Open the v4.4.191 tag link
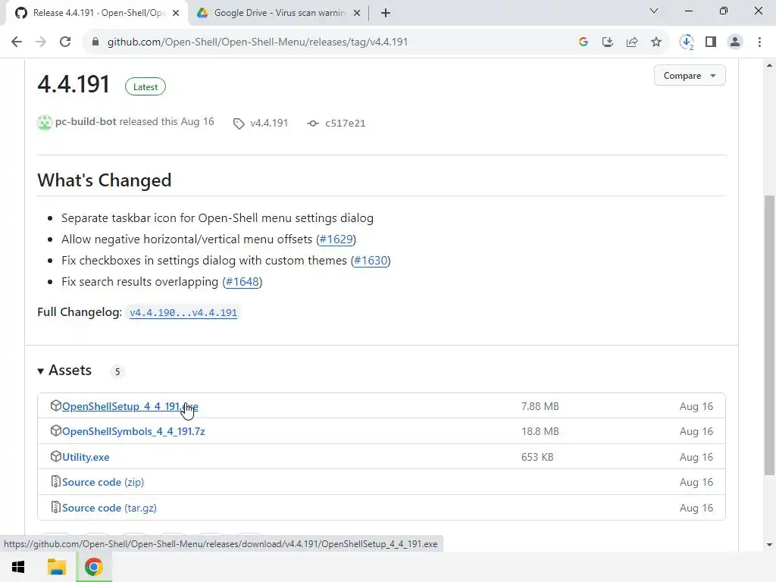776x582 pixels. pyautogui.click(x=269, y=124)
